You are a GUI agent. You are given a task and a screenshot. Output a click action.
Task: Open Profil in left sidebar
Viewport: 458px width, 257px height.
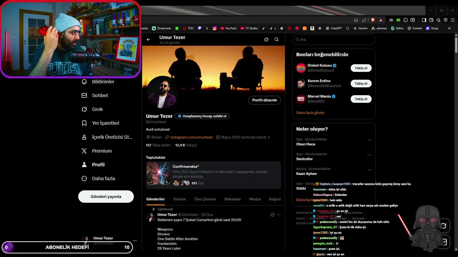pos(93,165)
